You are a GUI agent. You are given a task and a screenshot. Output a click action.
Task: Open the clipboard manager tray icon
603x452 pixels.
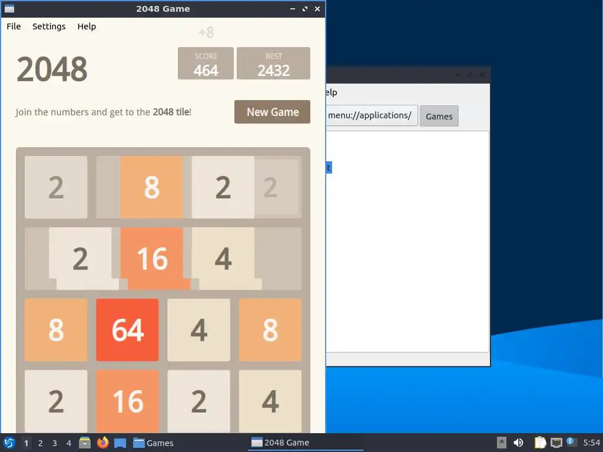point(540,443)
